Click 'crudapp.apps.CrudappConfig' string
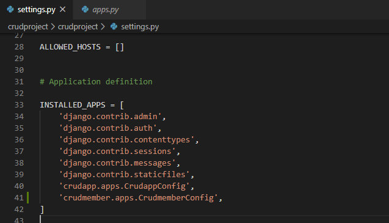 click(125, 186)
